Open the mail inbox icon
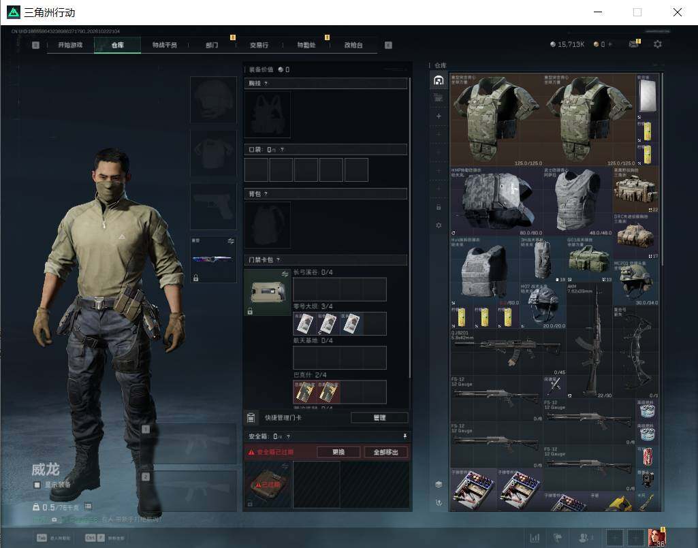 tap(633, 44)
